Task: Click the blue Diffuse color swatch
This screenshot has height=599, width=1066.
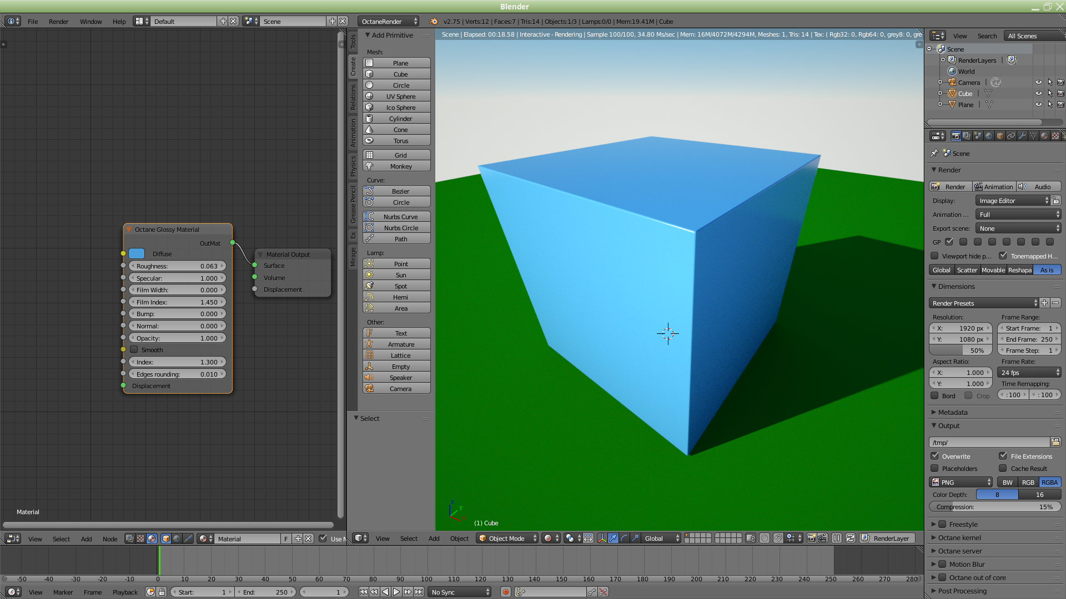Action: (x=137, y=253)
